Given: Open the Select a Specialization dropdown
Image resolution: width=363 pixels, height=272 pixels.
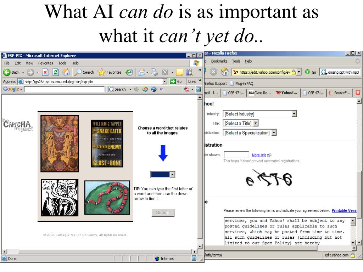Looking at the screenshot, I should coord(250,133).
